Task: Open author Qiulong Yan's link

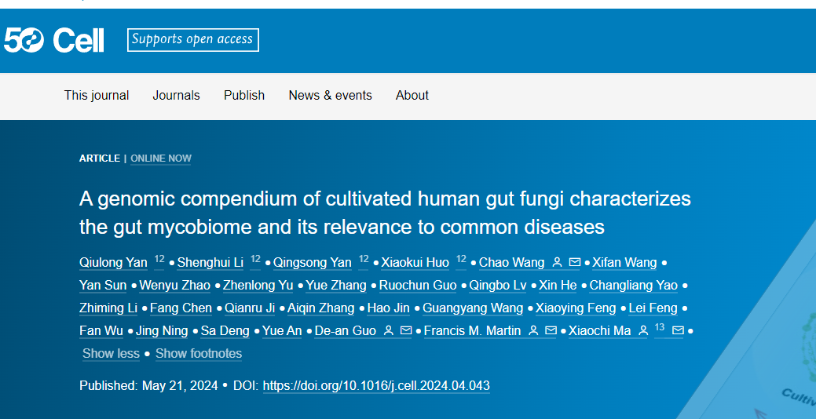Action: point(113,263)
